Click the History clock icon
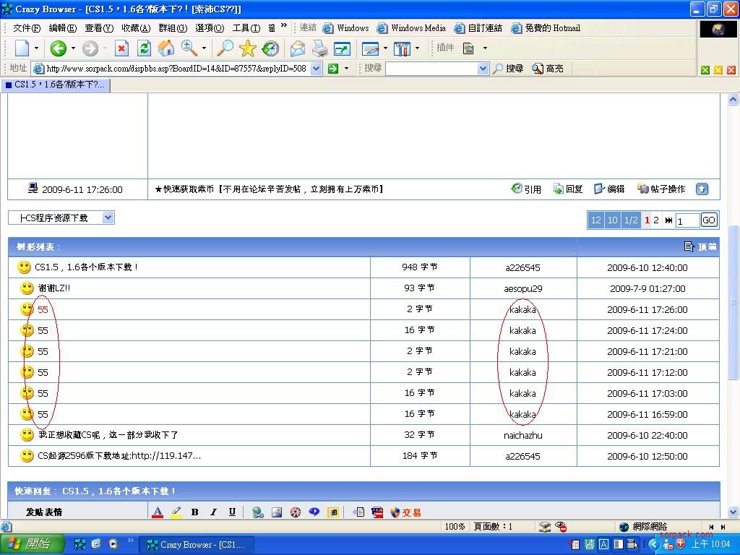This screenshot has width=740, height=555. [270, 48]
